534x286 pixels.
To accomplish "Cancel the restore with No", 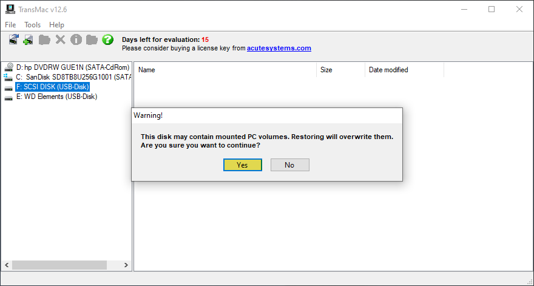I will pos(290,165).
